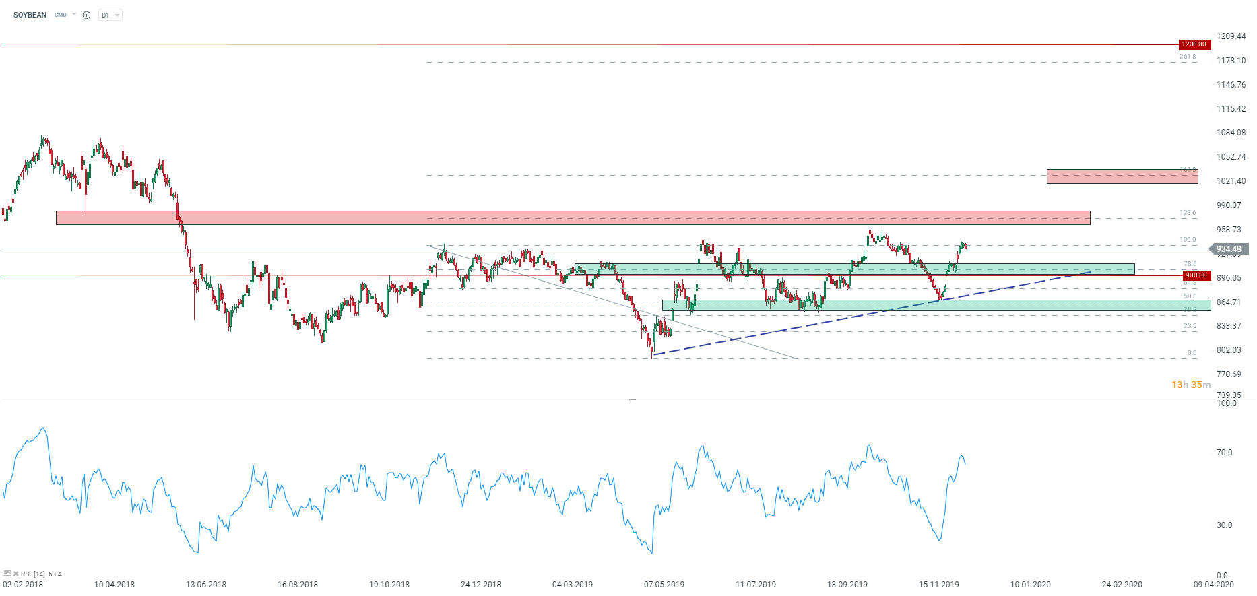The width and height of the screenshot is (1257, 596).
Task: Remove the RSI indicator with its X icon
Action: [16, 574]
